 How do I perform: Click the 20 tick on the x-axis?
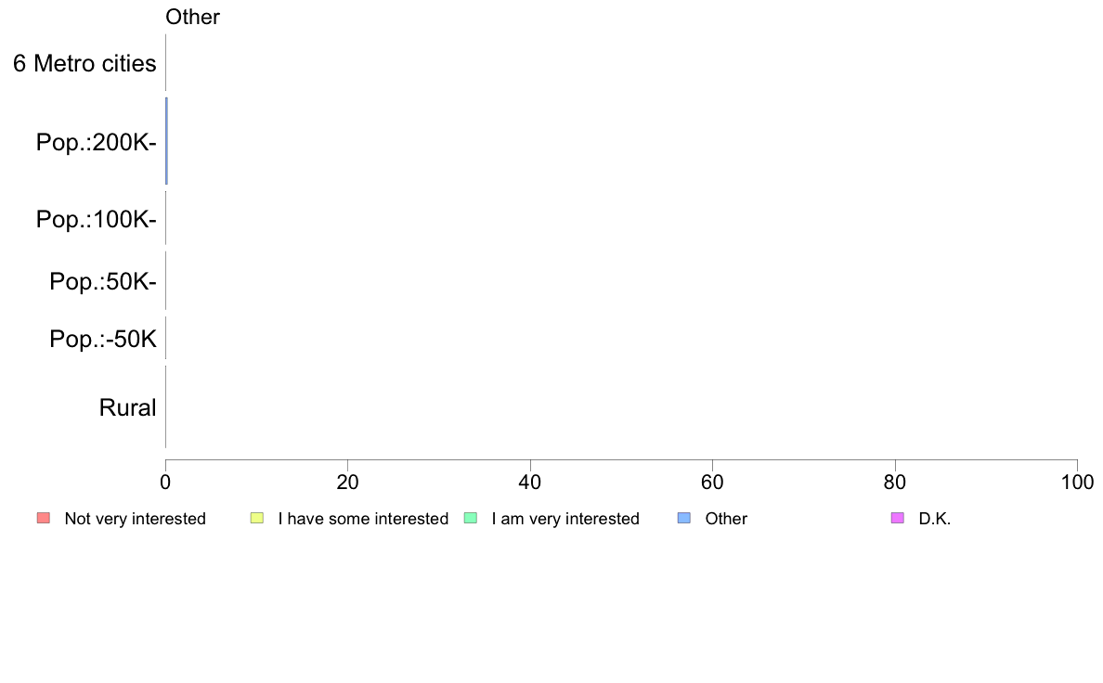pos(347,482)
